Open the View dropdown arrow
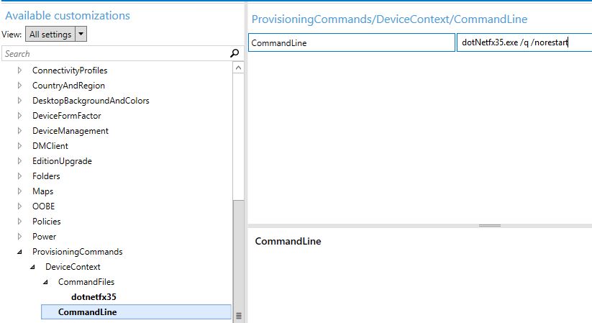The image size is (592, 323). coord(81,34)
